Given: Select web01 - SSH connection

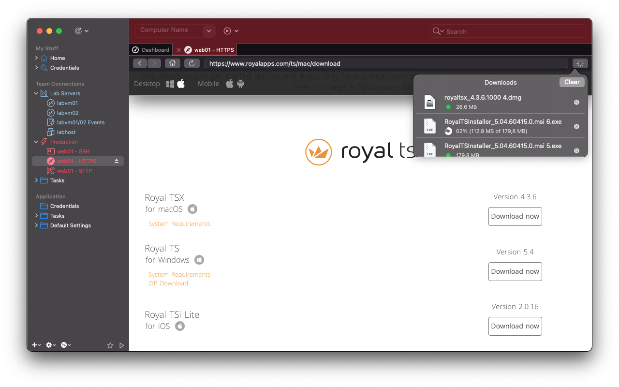Looking at the screenshot, I should pos(73,151).
